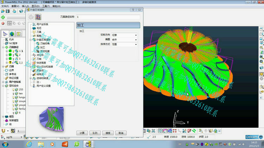Click the wireframe globe icon on the right toolbar

point(261,79)
